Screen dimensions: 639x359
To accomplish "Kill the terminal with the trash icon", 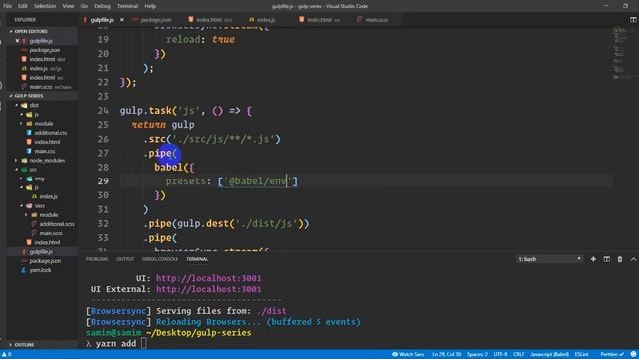I will pyautogui.click(x=620, y=259).
